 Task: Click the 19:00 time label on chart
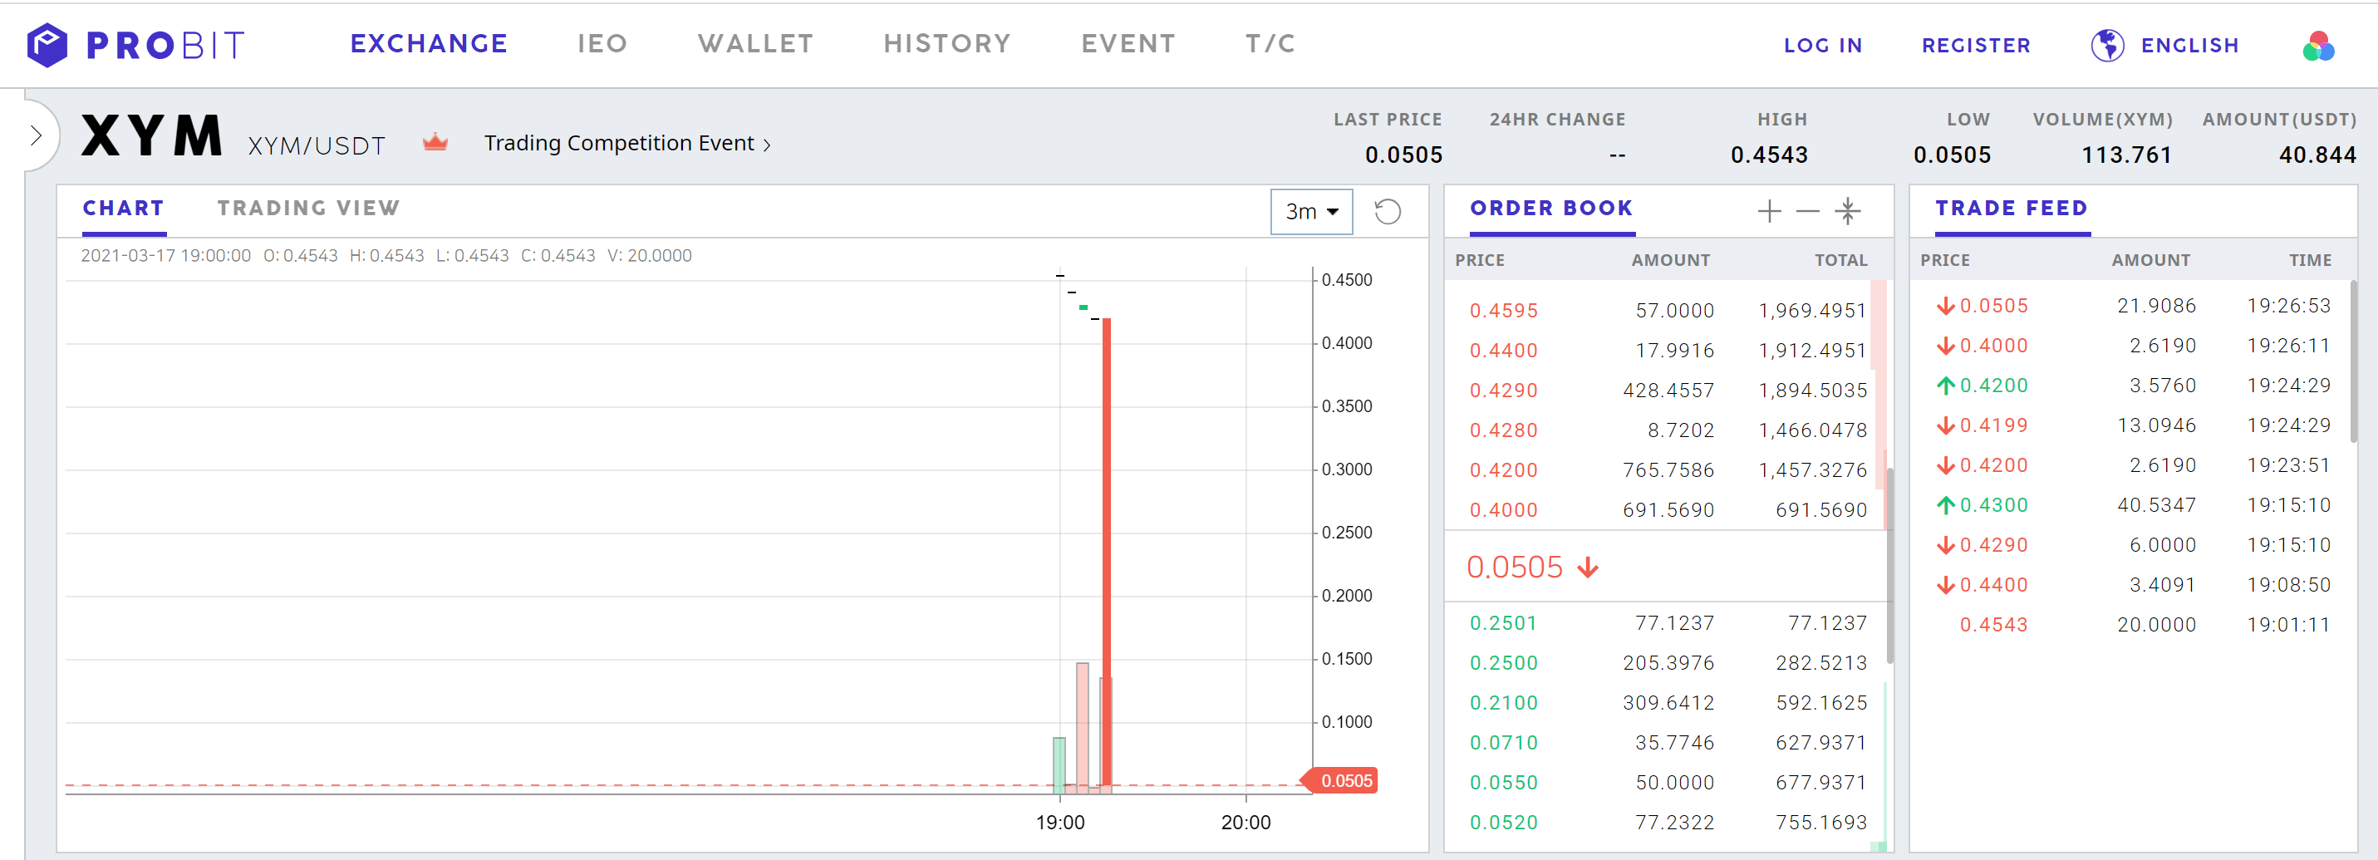(1059, 822)
